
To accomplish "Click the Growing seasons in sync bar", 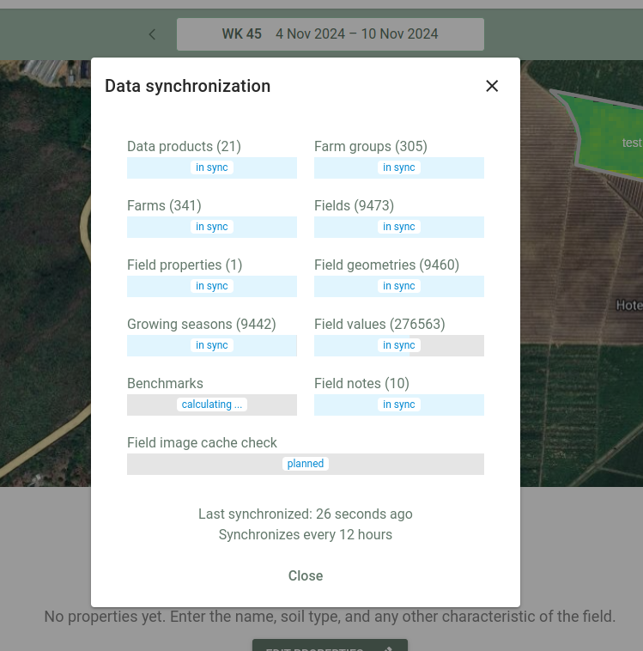I will click(x=212, y=345).
